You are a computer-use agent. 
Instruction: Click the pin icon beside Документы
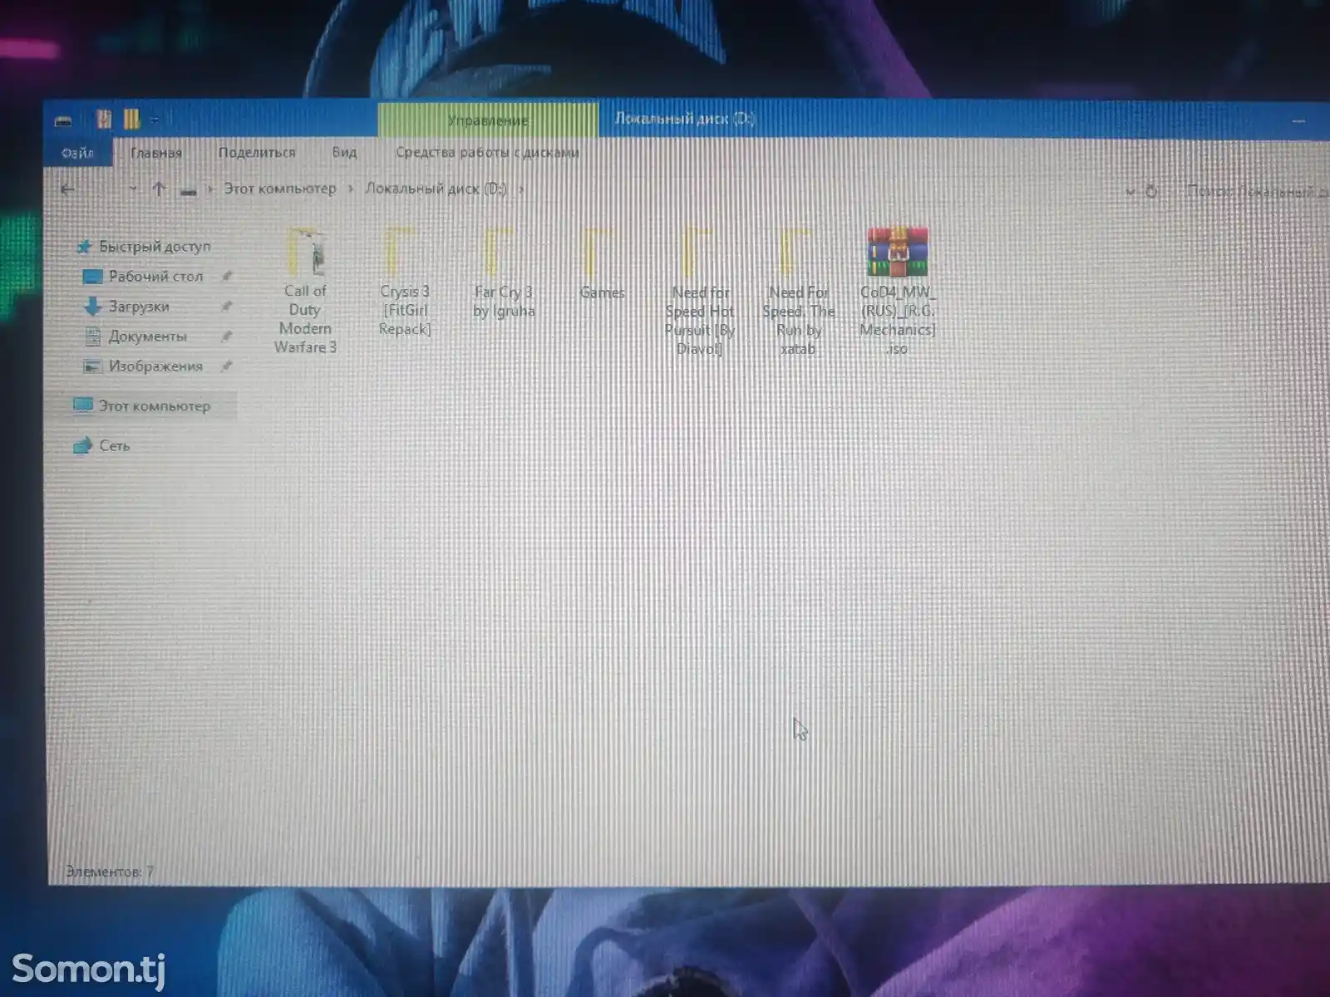(x=226, y=336)
